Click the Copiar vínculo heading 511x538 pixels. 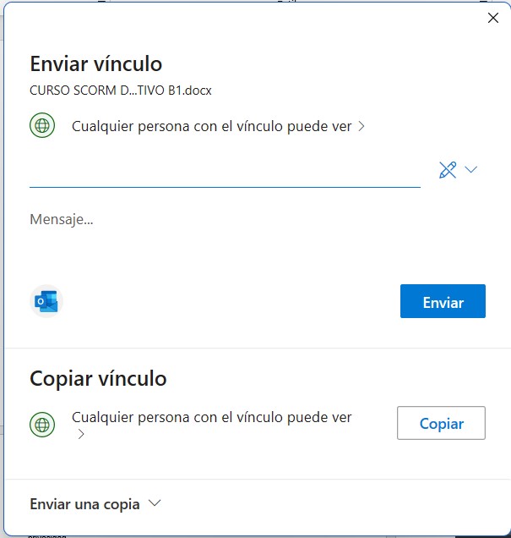tap(98, 378)
